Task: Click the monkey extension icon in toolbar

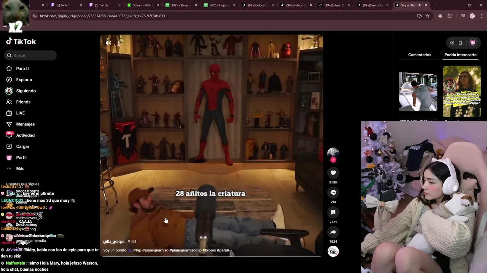Action: click(x=440, y=16)
